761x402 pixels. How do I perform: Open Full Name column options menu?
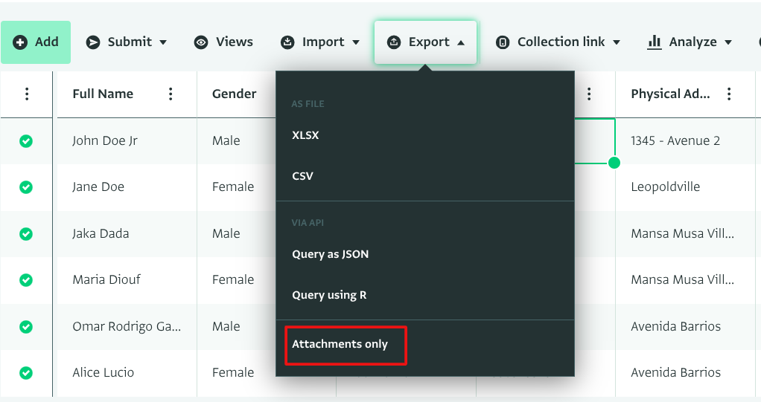point(171,94)
